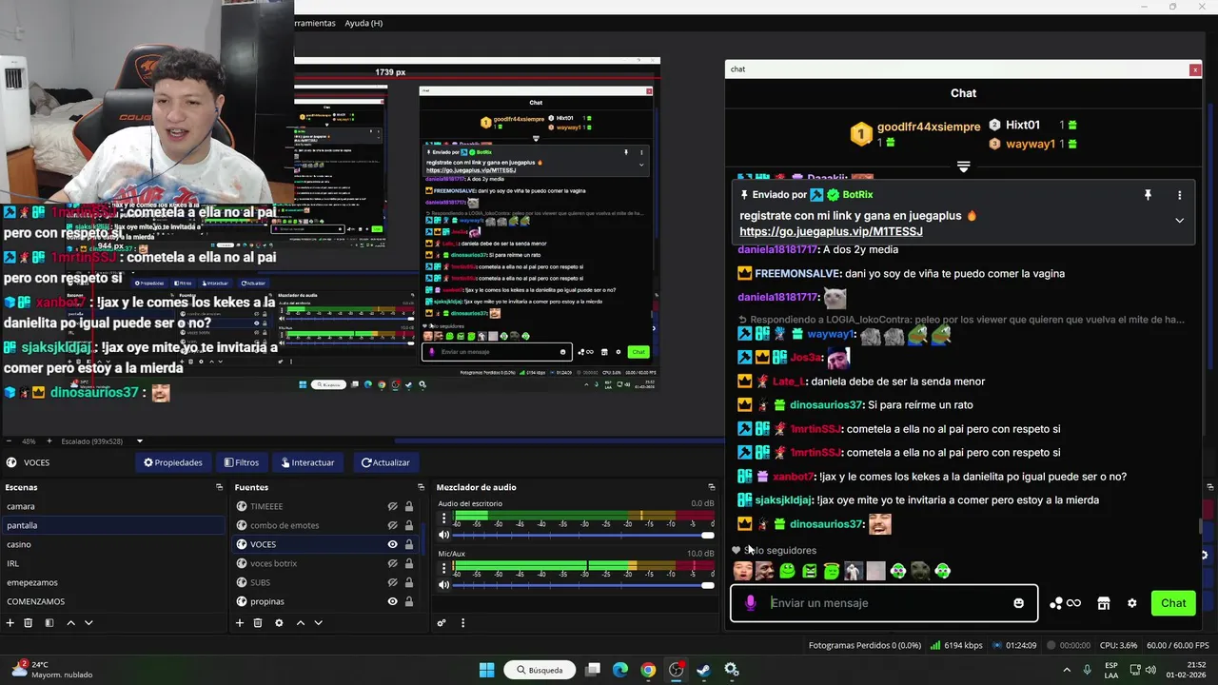Unpin the BotRix pinned message
The height and width of the screenshot is (685, 1218).
point(1148,195)
